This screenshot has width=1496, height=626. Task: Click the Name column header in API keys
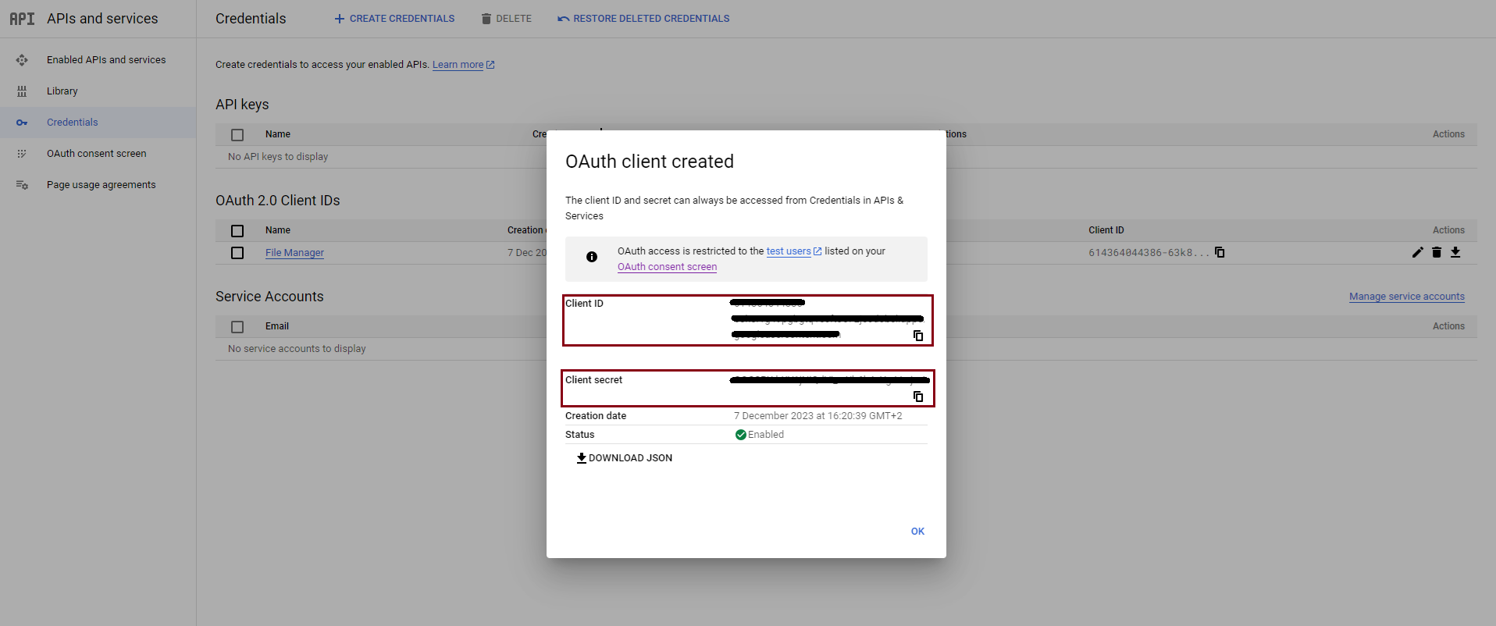278,134
